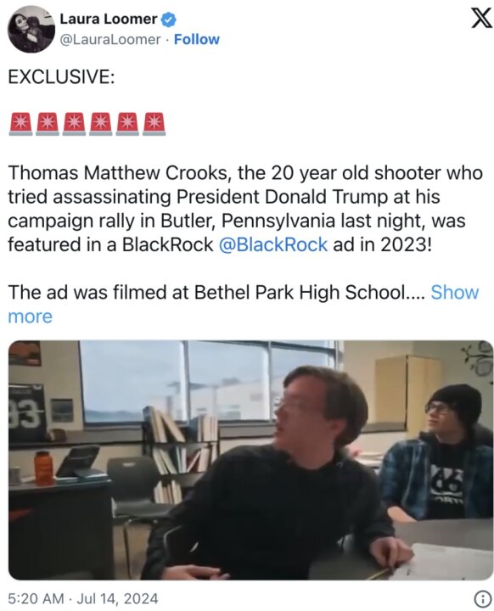Click the last red siren emoji

pos(154,124)
